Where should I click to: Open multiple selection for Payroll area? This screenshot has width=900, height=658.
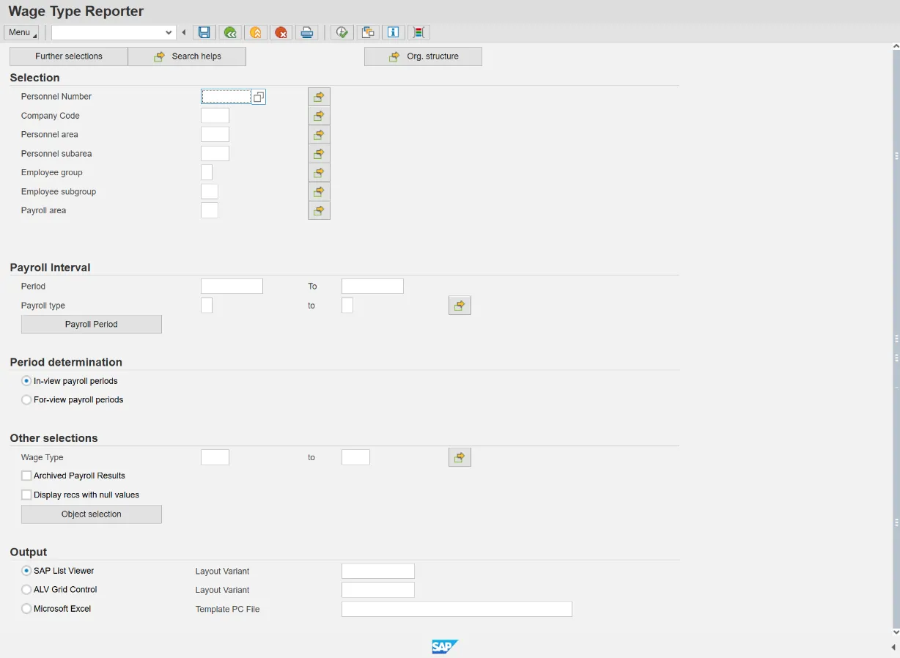(x=319, y=211)
